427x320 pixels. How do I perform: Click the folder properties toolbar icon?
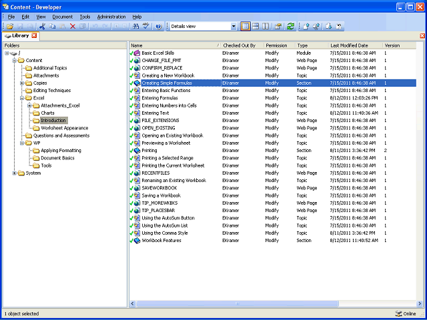click(278, 27)
